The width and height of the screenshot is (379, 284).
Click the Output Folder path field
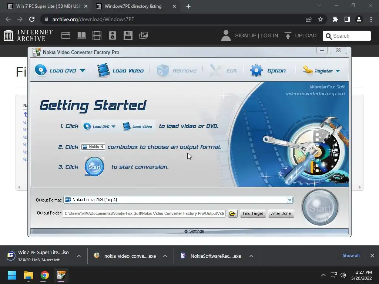[144, 213]
